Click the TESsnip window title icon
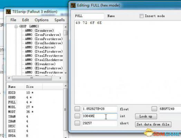The image size is (181, 138). point(8,12)
